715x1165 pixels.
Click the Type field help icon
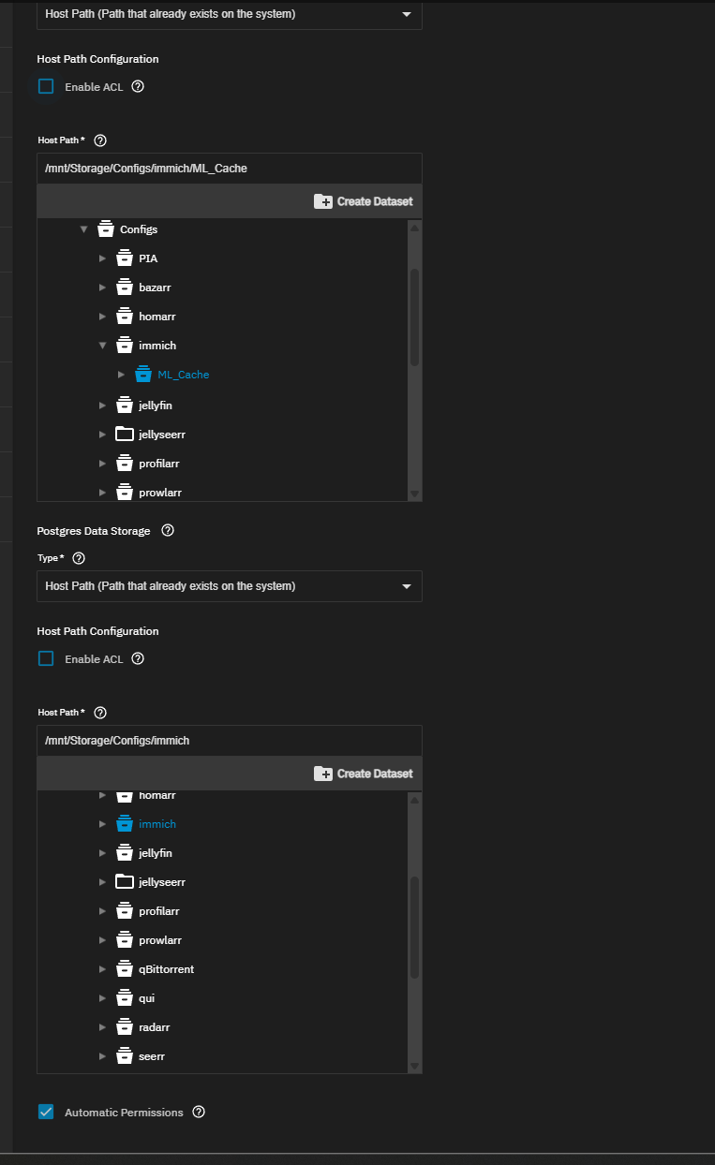(78, 558)
